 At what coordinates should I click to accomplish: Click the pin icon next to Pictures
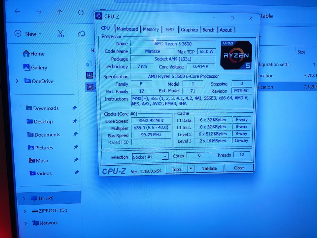pos(76,147)
